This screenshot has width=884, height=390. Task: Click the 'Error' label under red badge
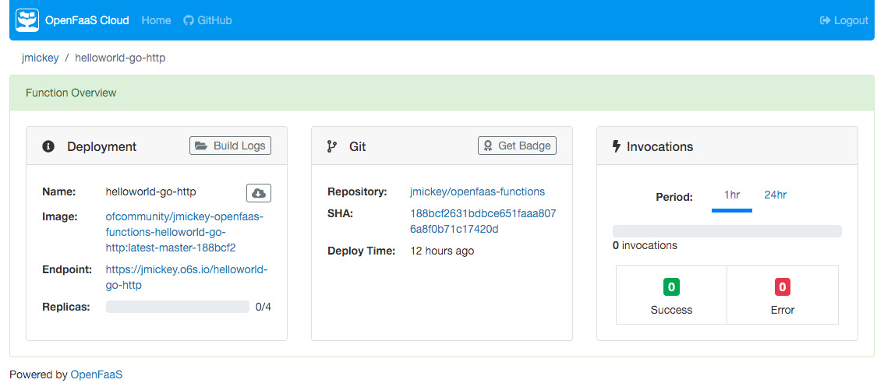(x=783, y=310)
